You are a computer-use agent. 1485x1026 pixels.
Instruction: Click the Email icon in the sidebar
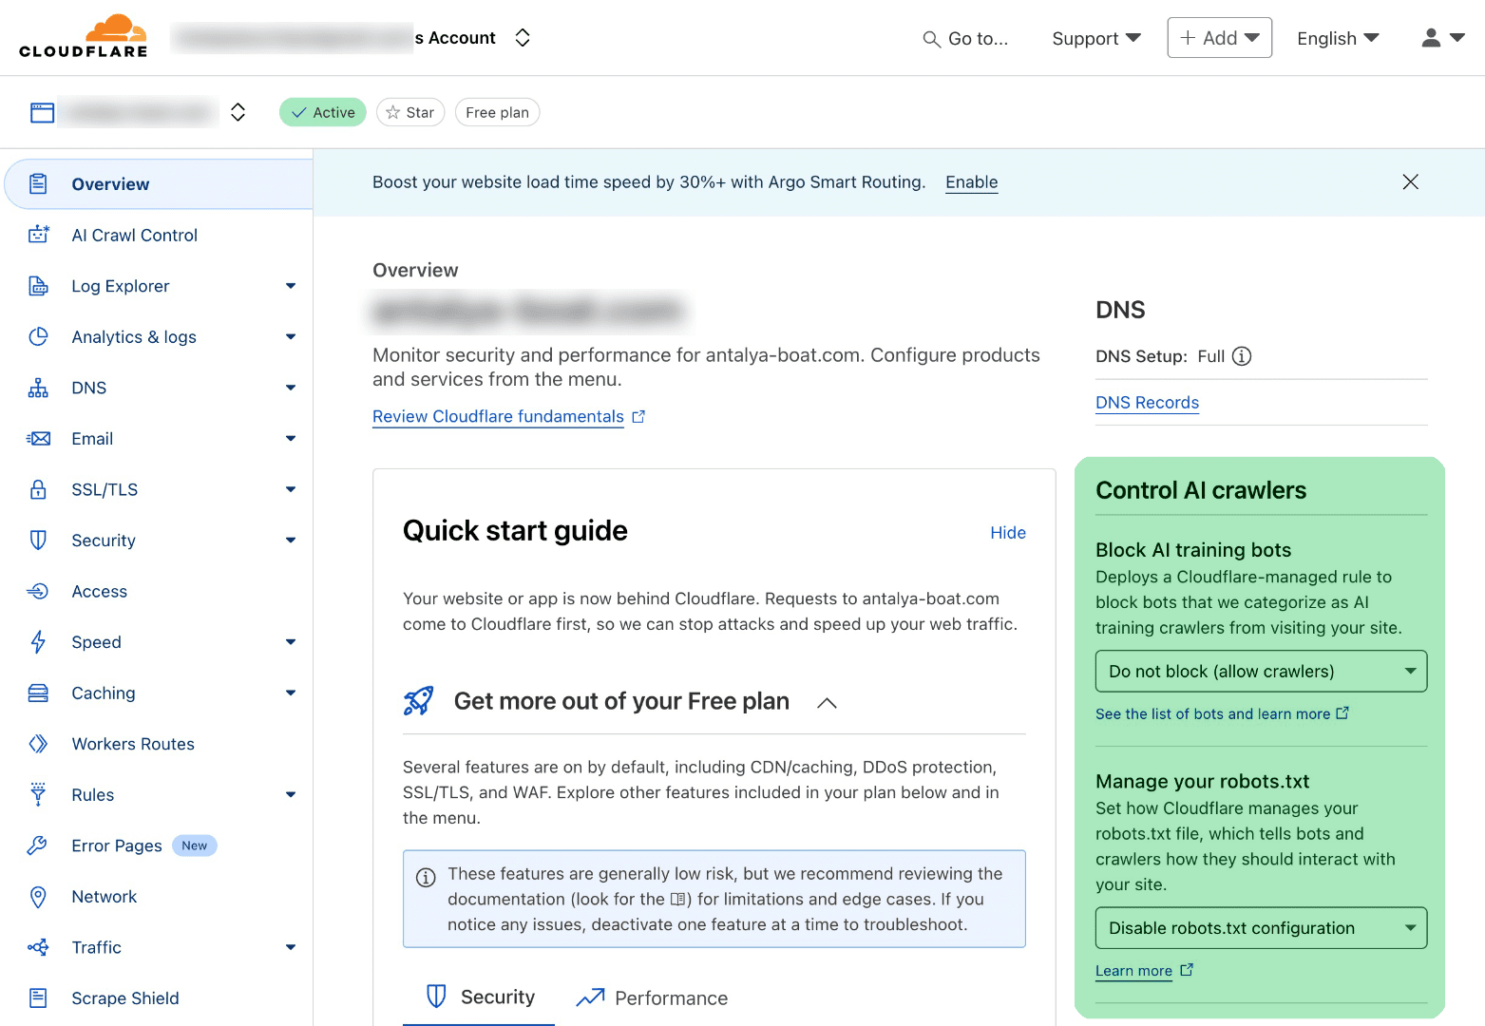tap(38, 438)
